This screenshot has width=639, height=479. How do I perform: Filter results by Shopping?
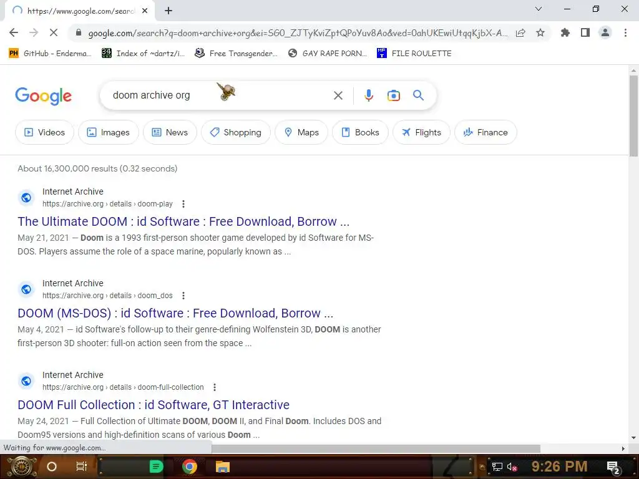pos(235,132)
